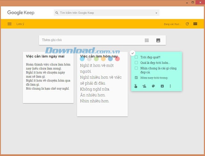
Task: Open the three-dot more menu on green note
Action: click(x=170, y=86)
